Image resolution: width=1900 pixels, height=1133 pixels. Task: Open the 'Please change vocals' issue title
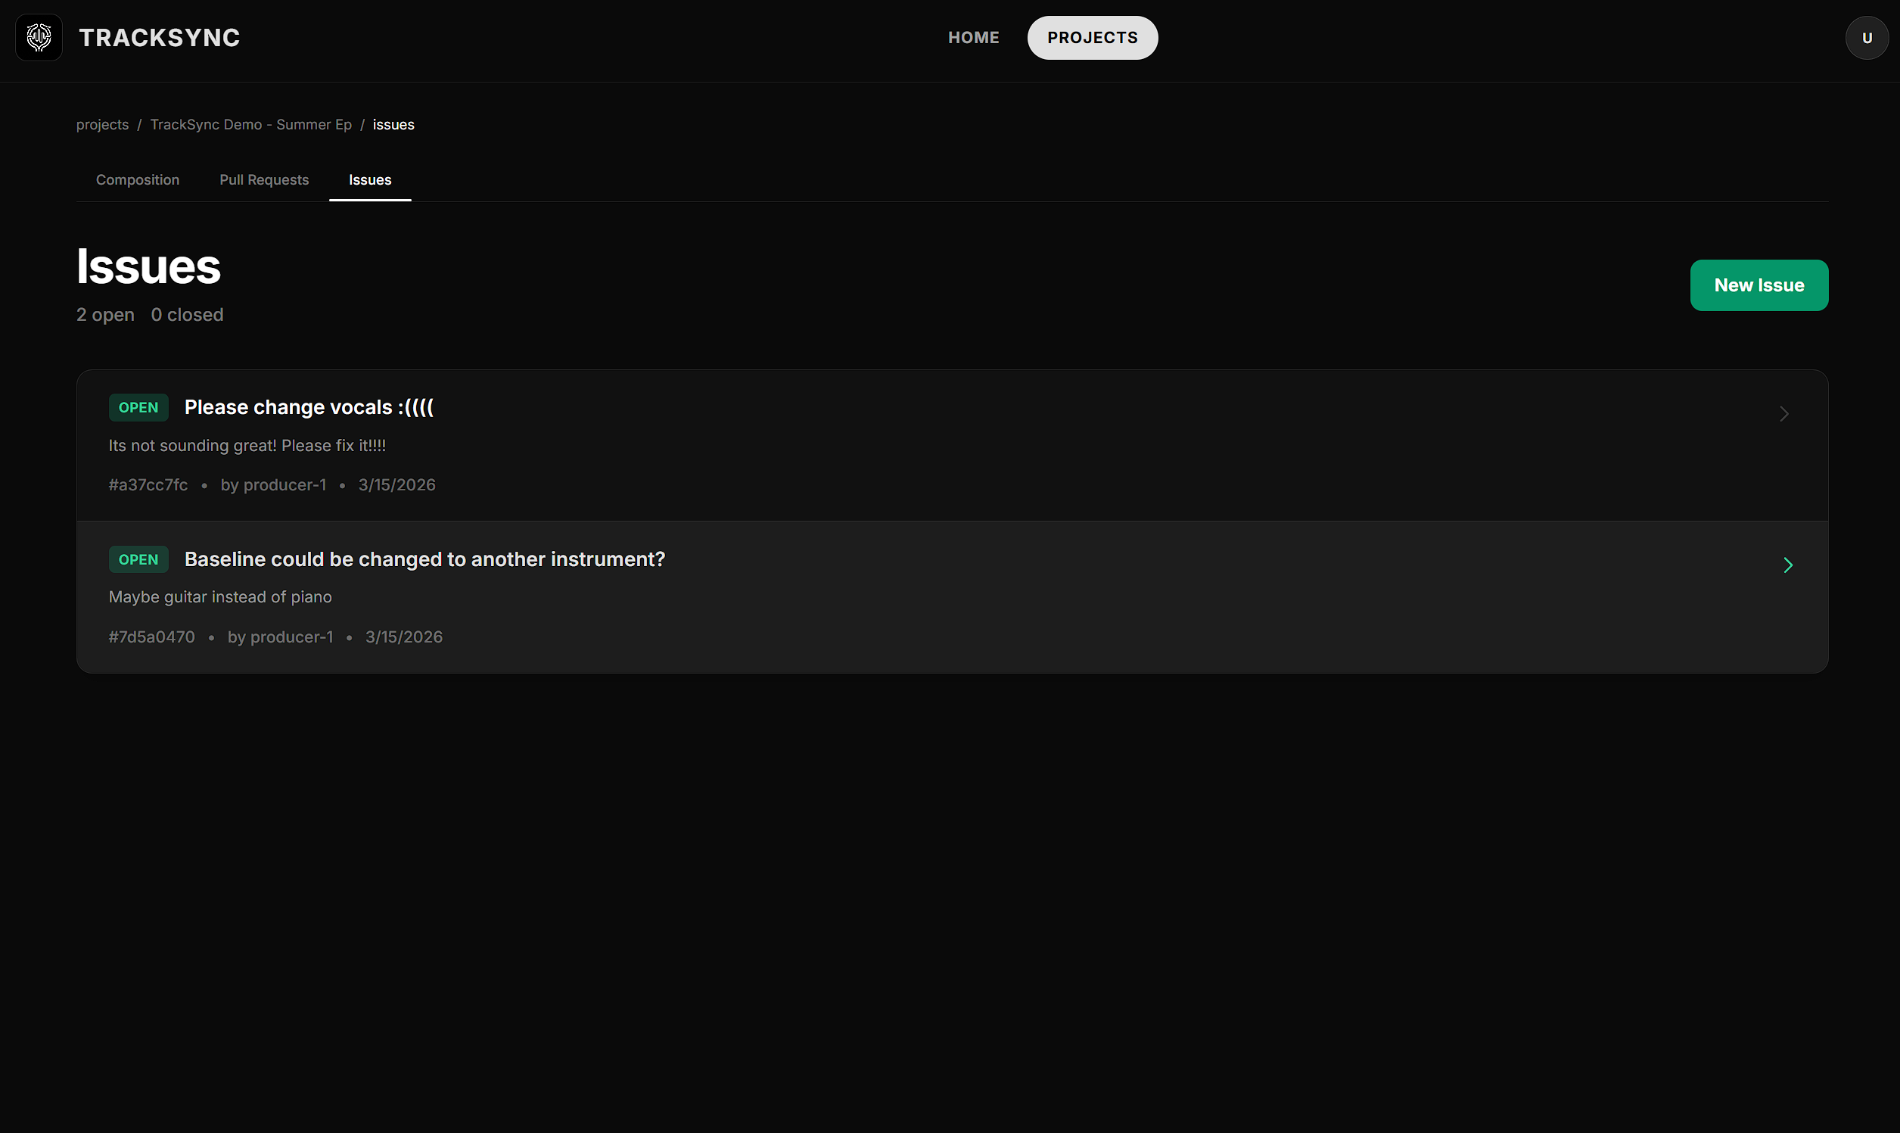[308, 408]
